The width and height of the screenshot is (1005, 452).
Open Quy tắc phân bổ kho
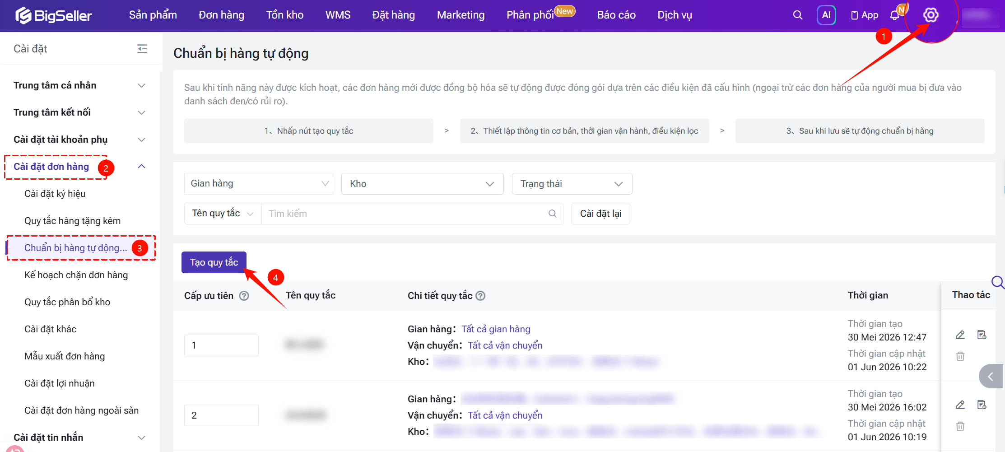pos(67,302)
